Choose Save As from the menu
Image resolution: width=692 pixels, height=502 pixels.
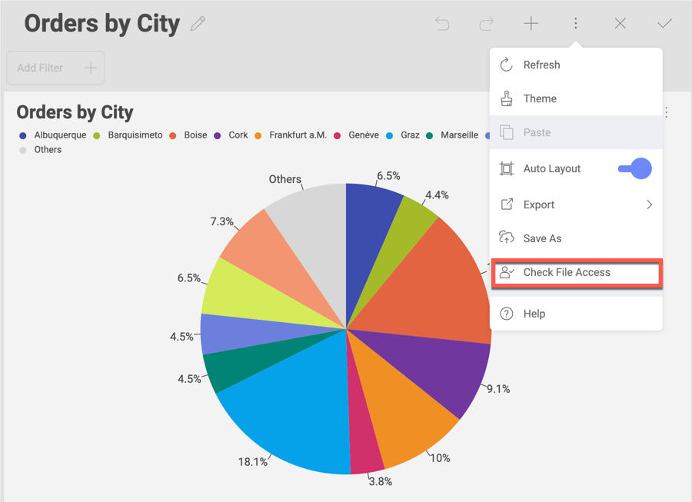(576, 238)
